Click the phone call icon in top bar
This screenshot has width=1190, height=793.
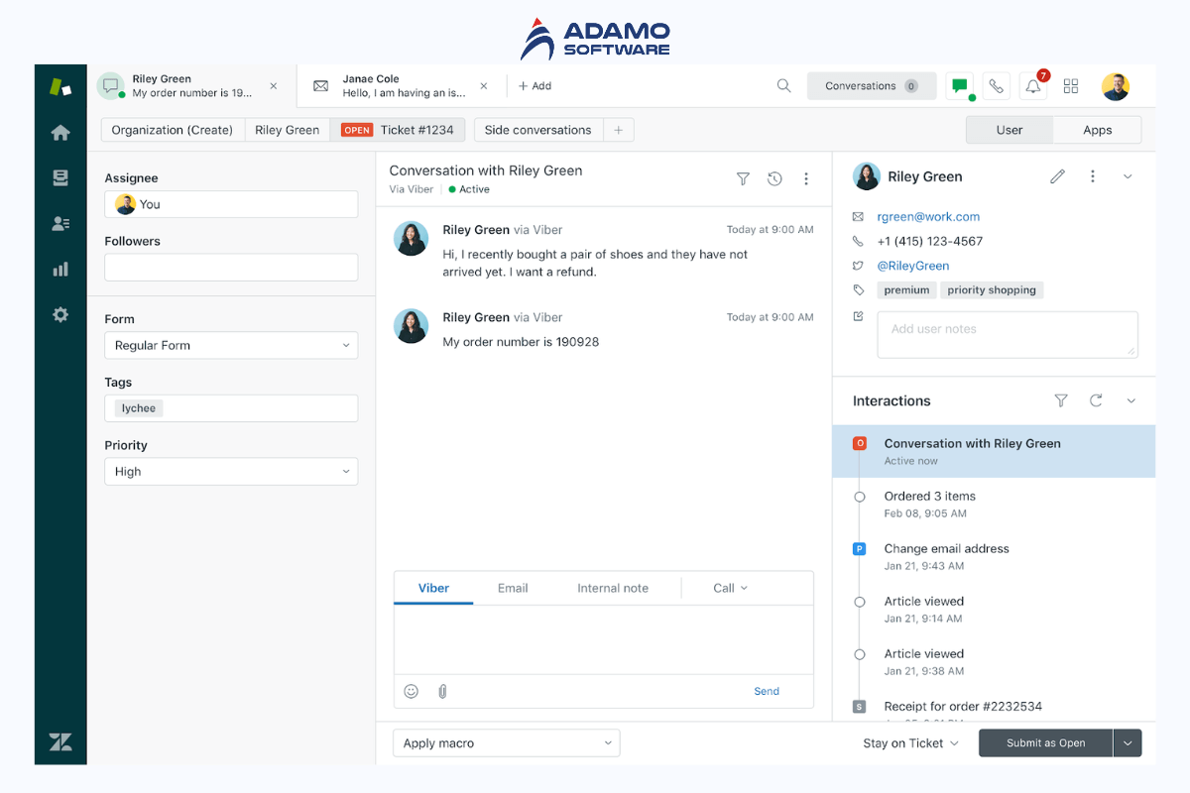pyautogui.click(x=996, y=86)
